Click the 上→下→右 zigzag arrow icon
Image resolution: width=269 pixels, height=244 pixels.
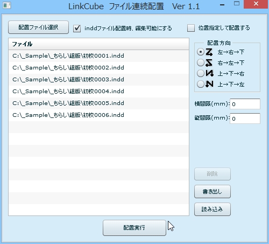pyautogui.click(x=209, y=73)
